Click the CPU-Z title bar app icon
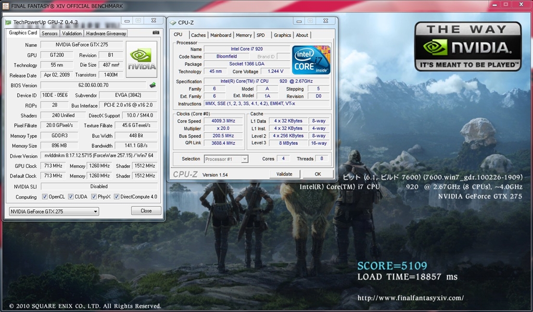The width and height of the screenshot is (533, 312). tap(173, 22)
